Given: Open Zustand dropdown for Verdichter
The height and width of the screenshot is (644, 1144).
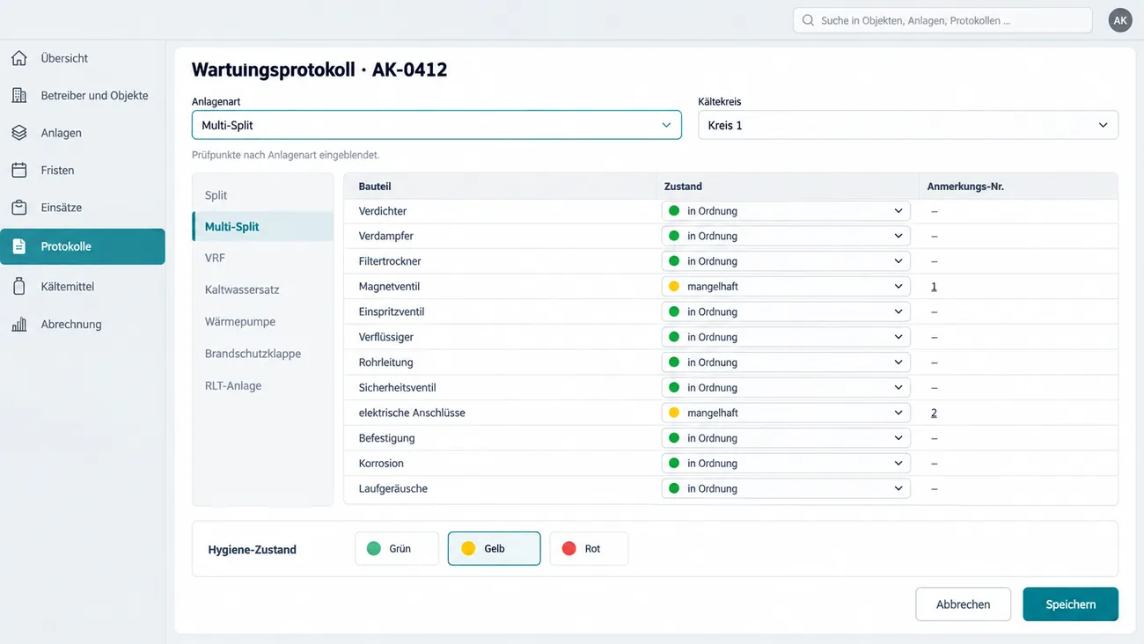Looking at the screenshot, I should tap(786, 211).
